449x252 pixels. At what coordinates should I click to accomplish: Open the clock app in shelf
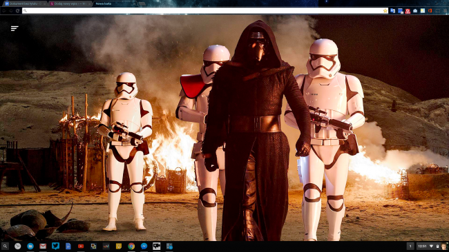coord(17,246)
